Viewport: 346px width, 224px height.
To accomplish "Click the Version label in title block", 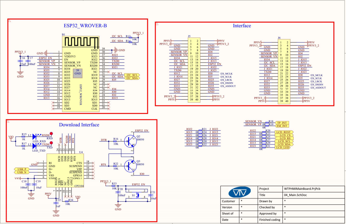I will 227,207.
